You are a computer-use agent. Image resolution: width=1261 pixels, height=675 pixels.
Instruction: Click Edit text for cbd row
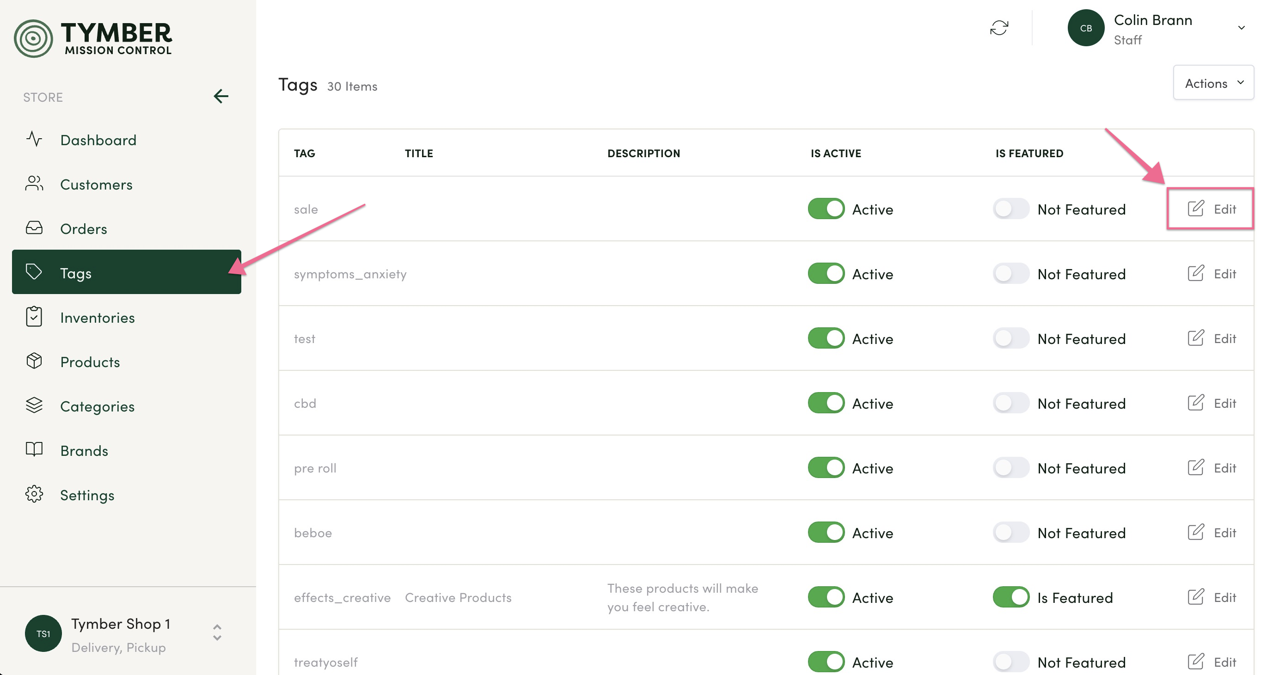pos(1225,403)
